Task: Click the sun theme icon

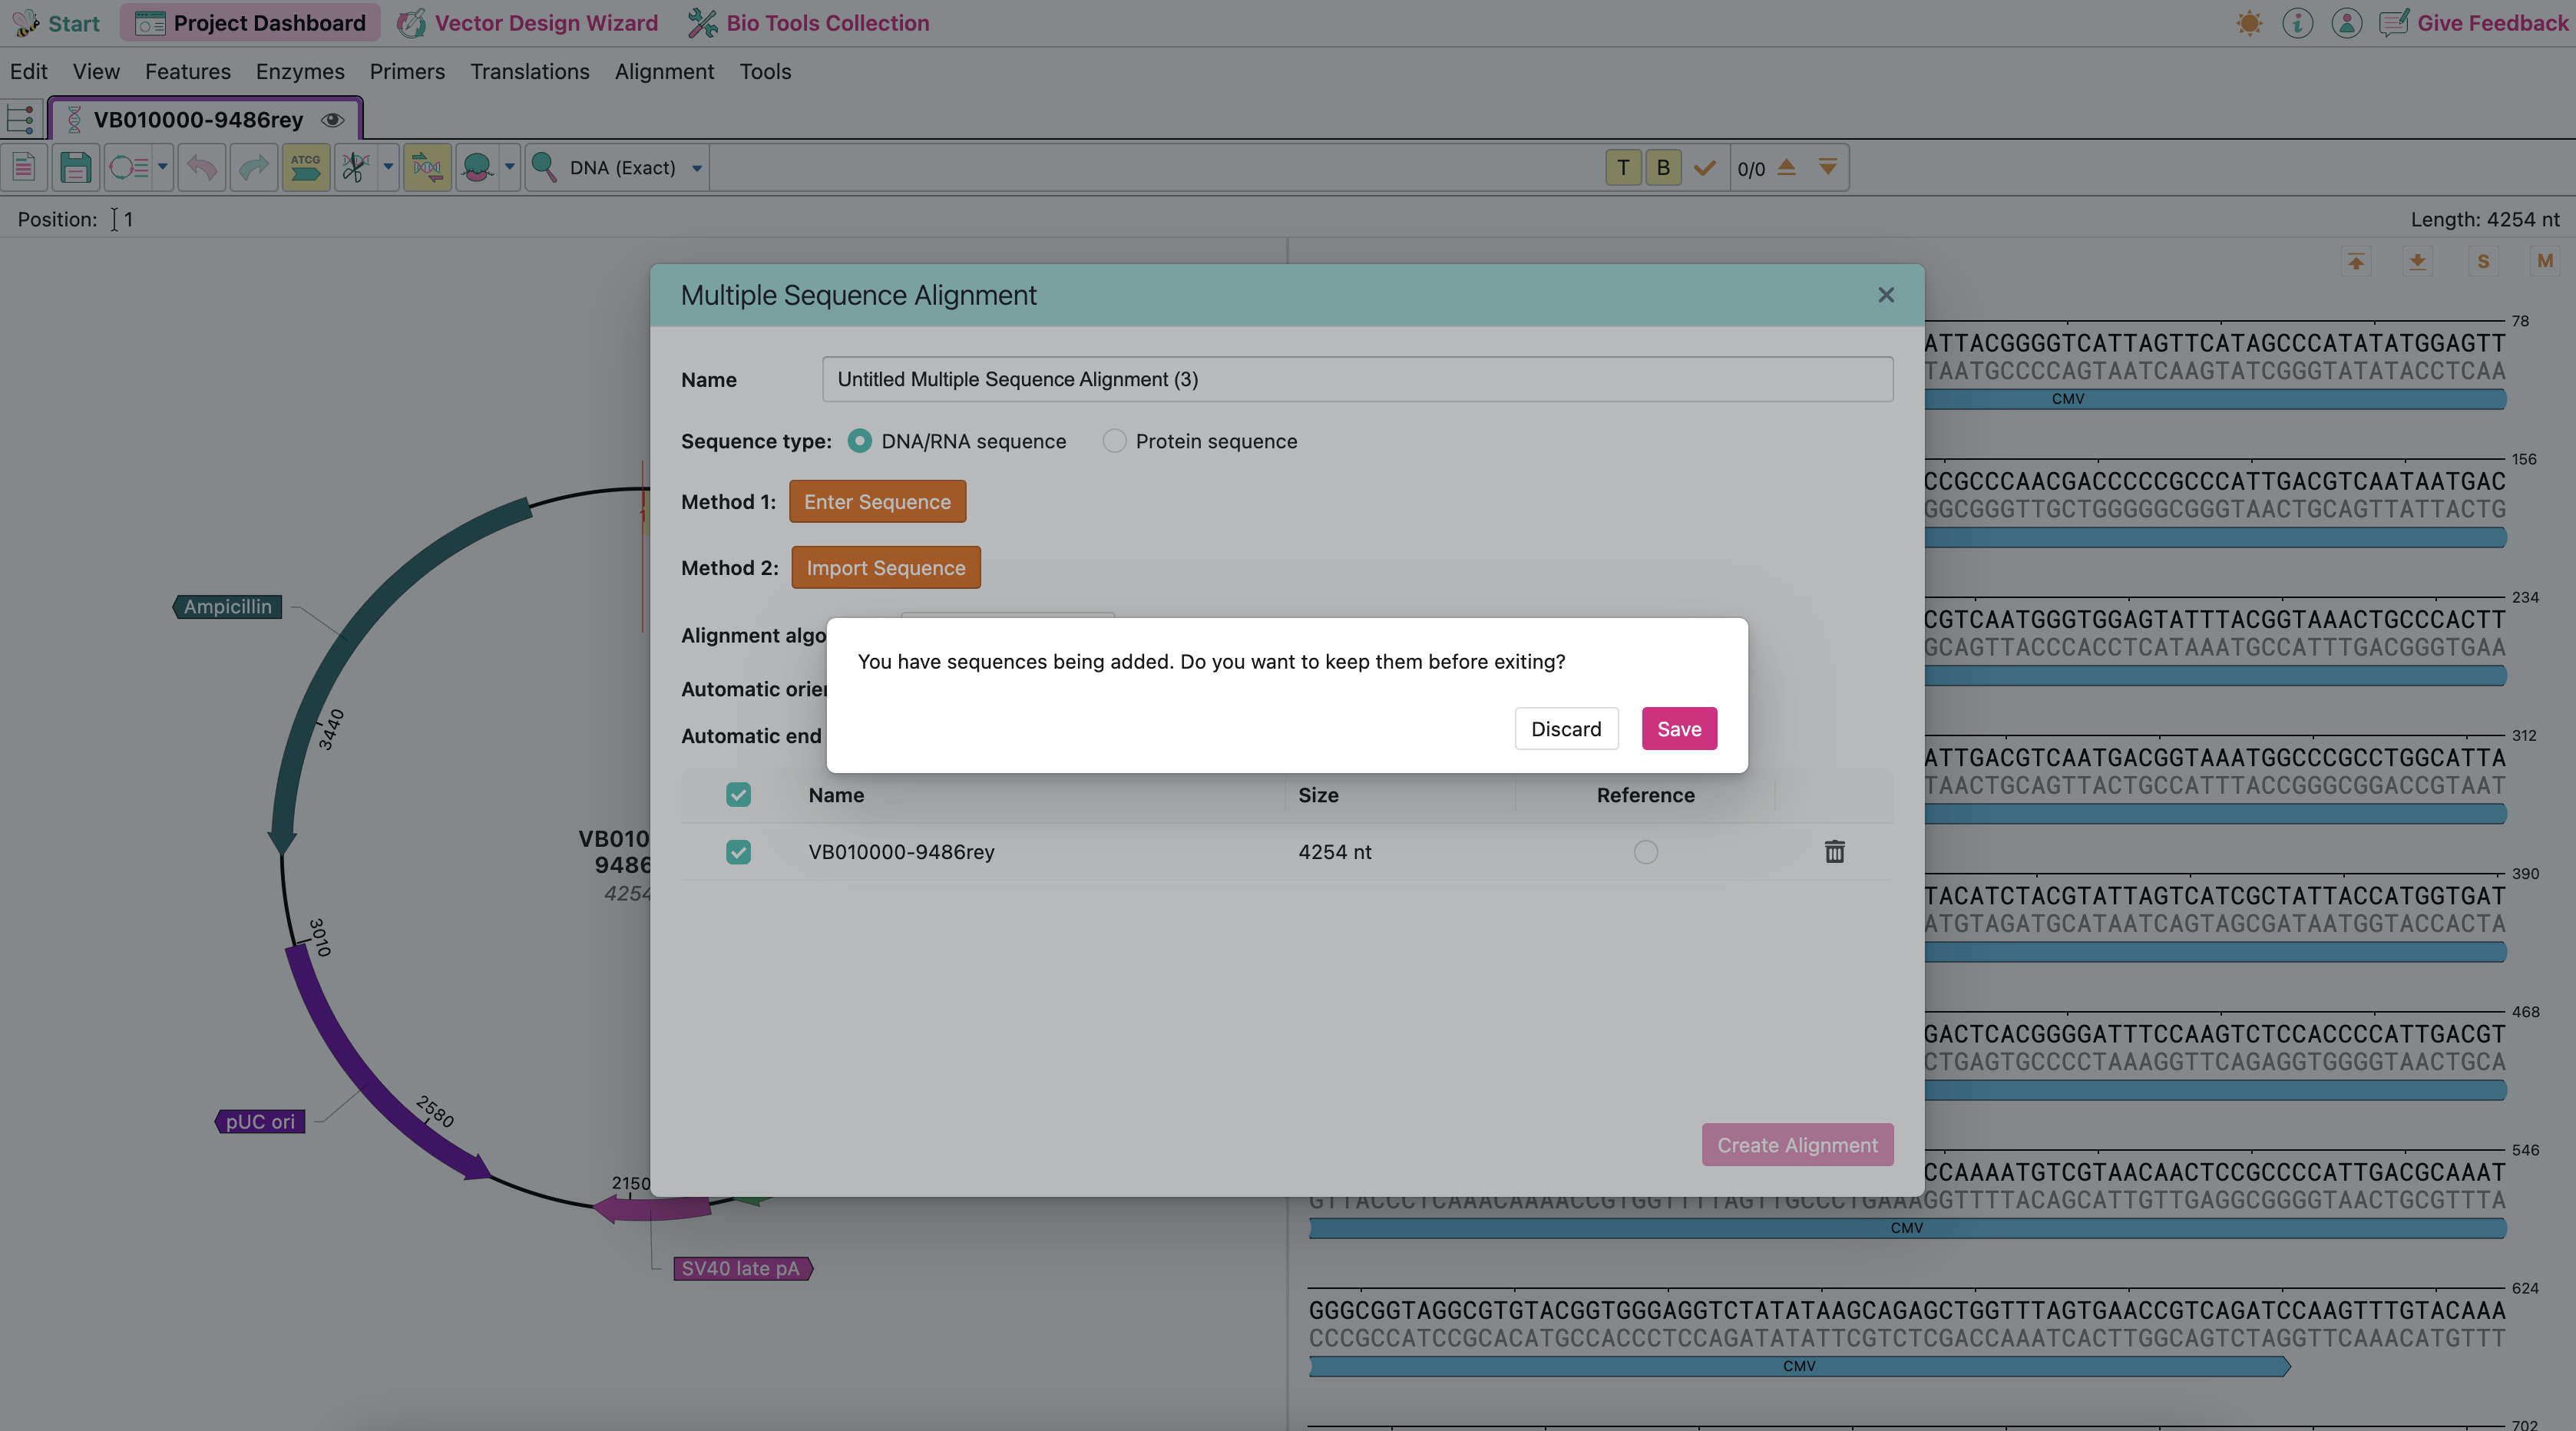Action: click(x=2249, y=23)
